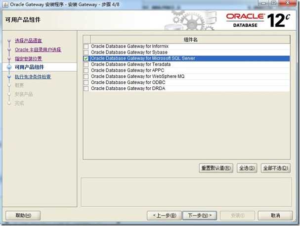Image resolution: width=300 pixels, height=226 pixels.
Task: Cancel installation with the 取消 button
Action: [x=275, y=216]
